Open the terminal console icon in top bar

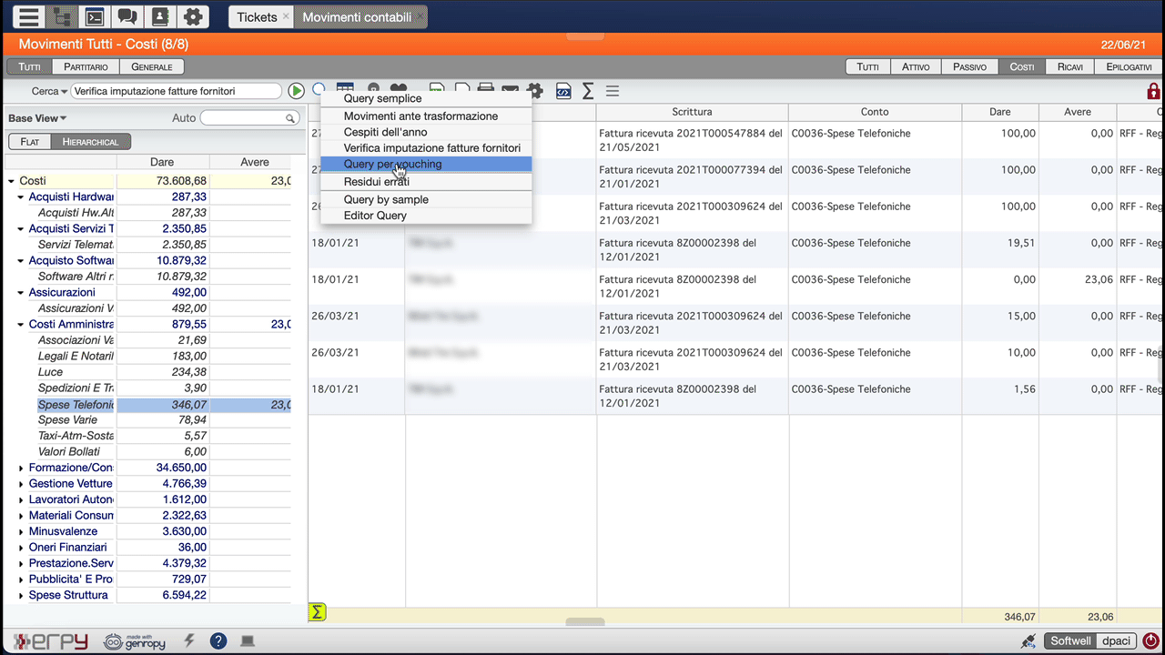[95, 16]
